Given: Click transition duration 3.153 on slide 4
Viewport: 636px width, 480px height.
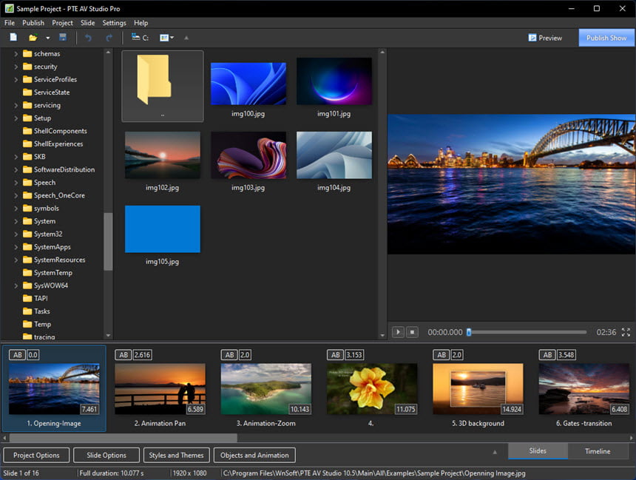Looking at the screenshot, I should (354, 355).
